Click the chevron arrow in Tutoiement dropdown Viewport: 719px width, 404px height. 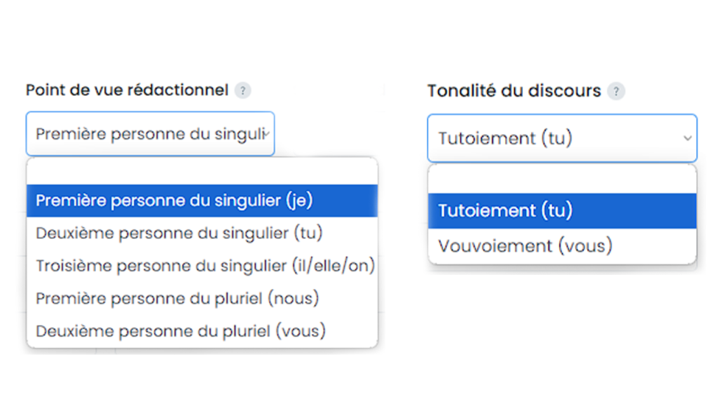687,138
